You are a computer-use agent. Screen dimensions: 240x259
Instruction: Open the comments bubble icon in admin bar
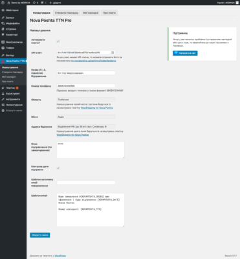click(x=43, y=3)
